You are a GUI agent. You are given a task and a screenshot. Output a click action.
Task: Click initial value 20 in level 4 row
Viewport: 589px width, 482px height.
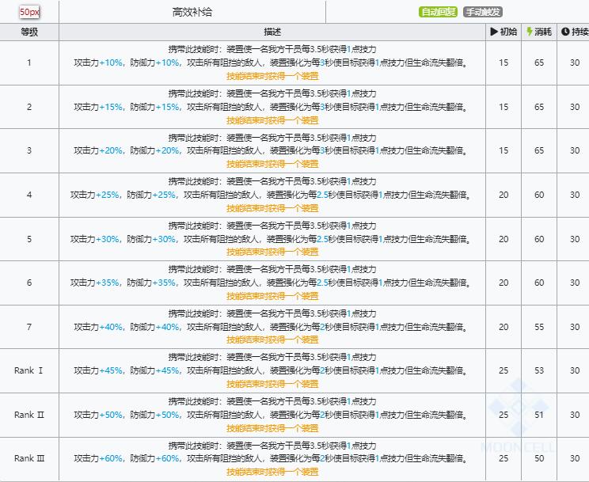[x=503, y=195]
